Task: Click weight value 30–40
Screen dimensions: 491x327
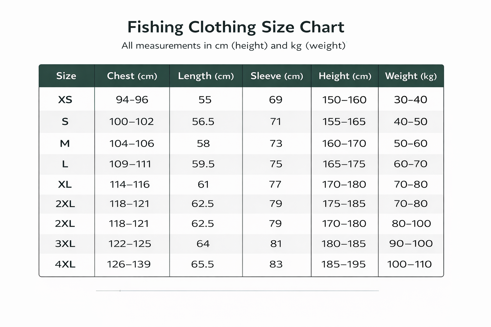Action: (x=410, y=100)
